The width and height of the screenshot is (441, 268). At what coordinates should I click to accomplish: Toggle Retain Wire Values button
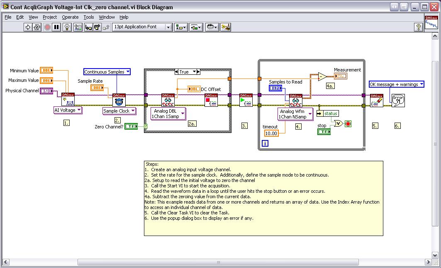[78, 27]
